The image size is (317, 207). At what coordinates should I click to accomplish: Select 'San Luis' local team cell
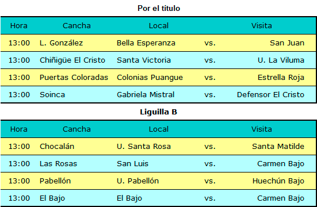click(133, 163)
